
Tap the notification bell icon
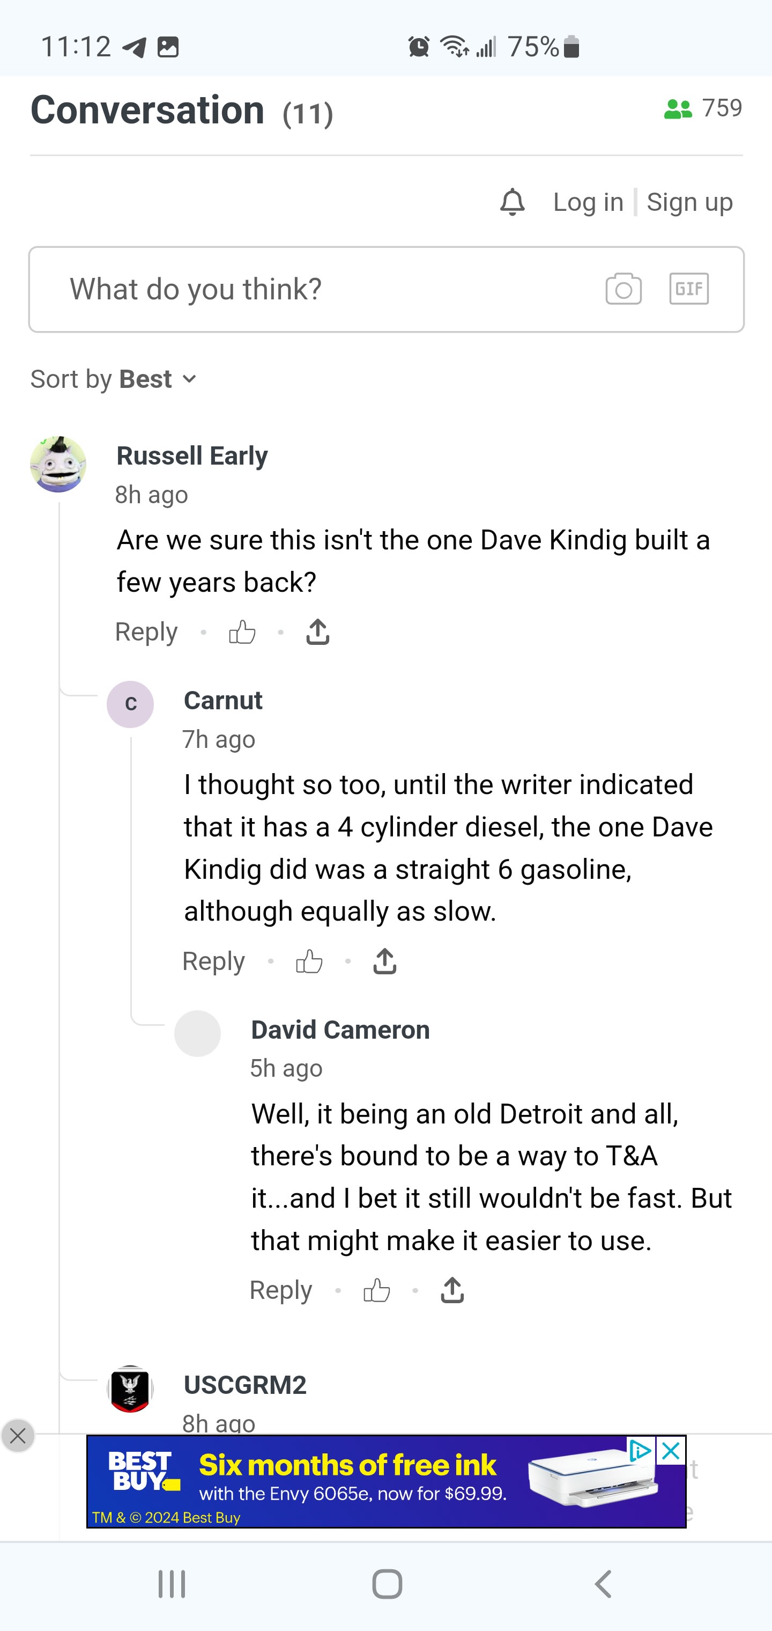click(513, 202)
